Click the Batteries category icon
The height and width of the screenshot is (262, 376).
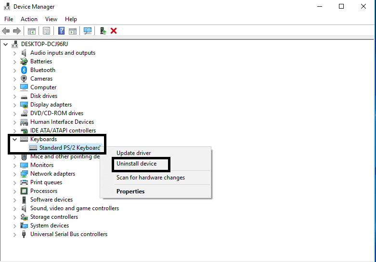(24, 61)
